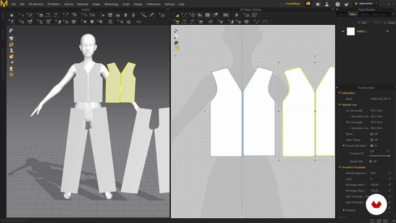
Task: Open the 3D Garment menu
Action: pos(36,4)
